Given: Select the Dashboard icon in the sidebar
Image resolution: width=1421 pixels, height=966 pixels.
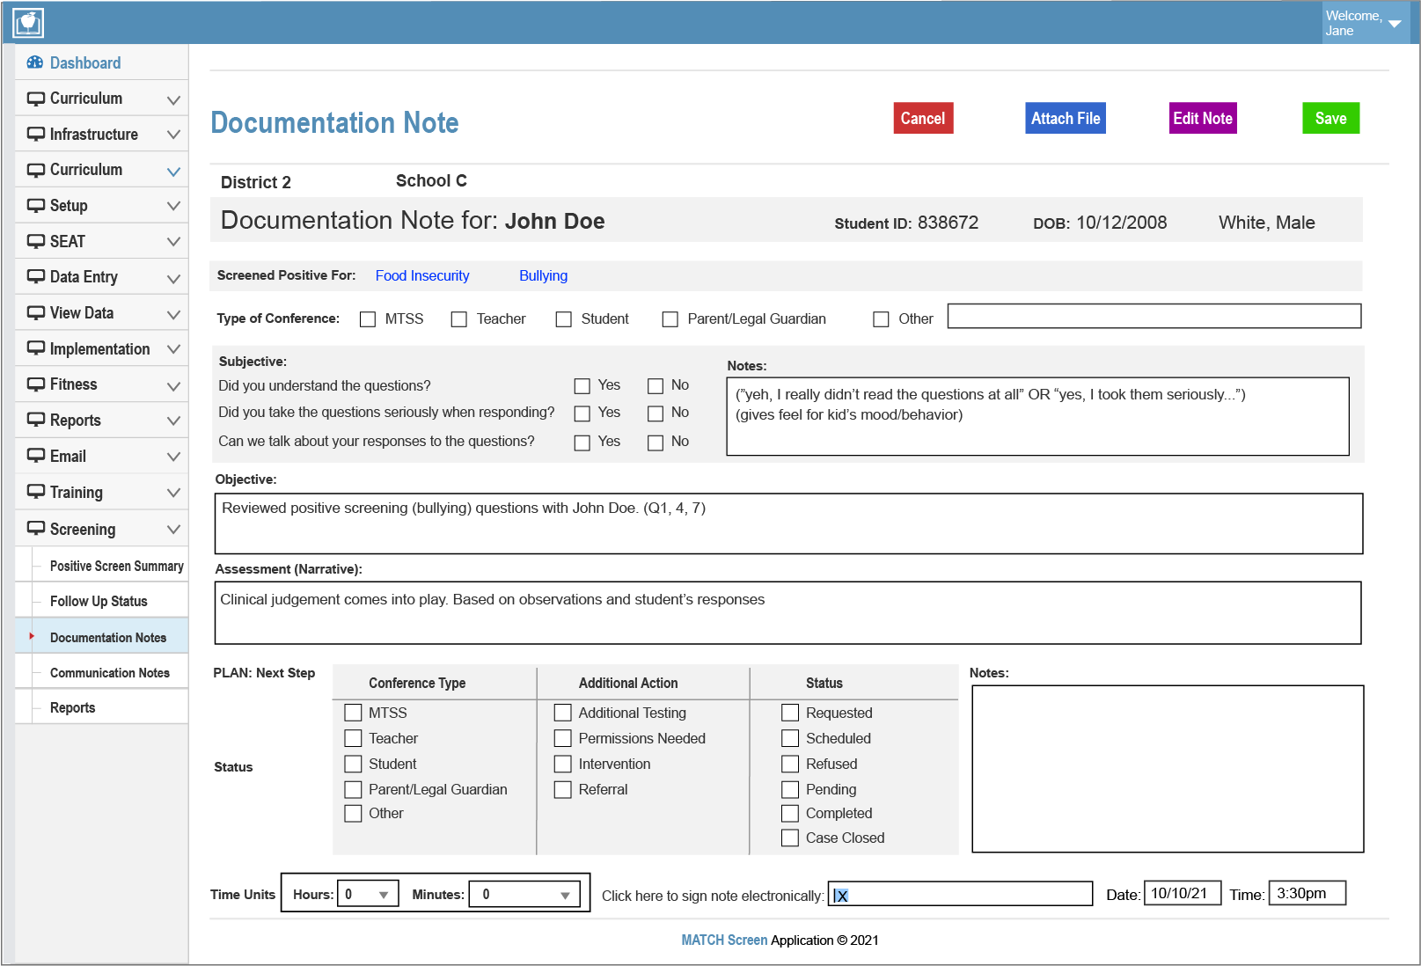Looking at the screenshot, I should point(35,62).
